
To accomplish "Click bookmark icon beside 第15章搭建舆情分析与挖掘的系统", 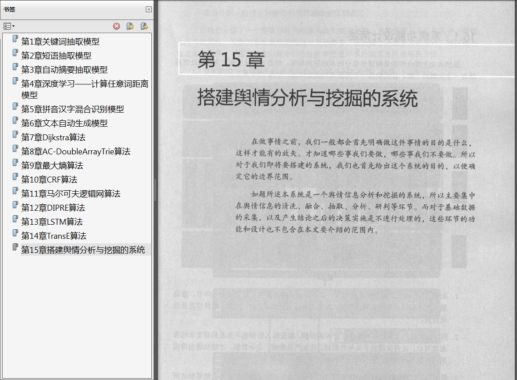I will click(x=15, y=247).
